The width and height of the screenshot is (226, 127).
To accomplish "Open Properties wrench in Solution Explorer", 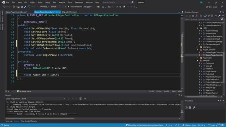I will coord(219,16).
